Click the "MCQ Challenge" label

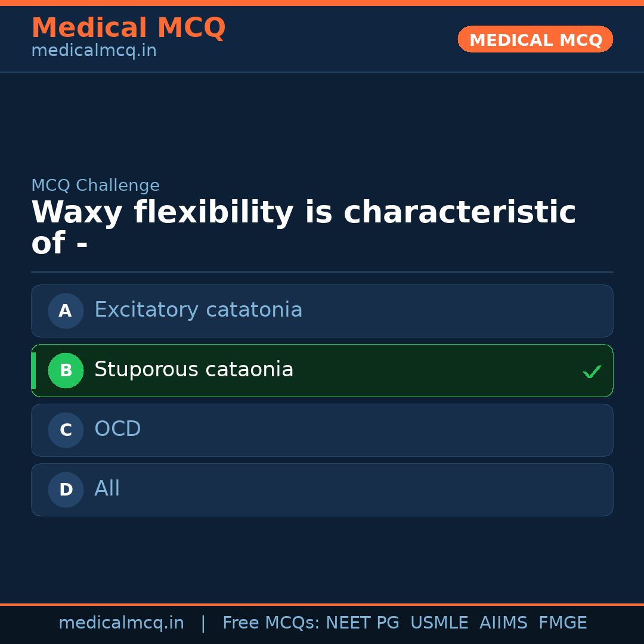coord(95,185)
